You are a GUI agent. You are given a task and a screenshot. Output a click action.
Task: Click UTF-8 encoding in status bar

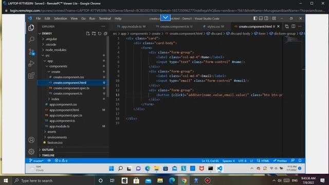tap(242, 161)
